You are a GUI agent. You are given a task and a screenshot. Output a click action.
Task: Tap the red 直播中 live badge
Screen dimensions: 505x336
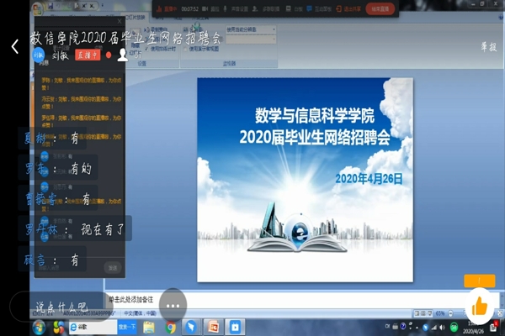88,55
